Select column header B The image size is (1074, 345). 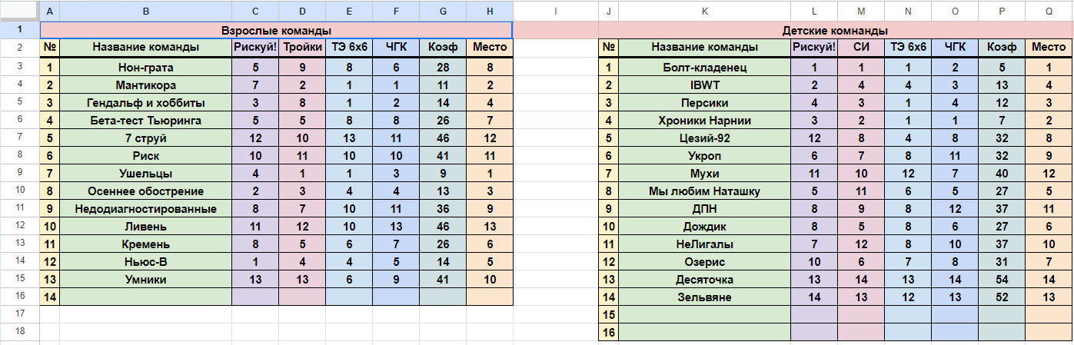[x=145, y=12]
